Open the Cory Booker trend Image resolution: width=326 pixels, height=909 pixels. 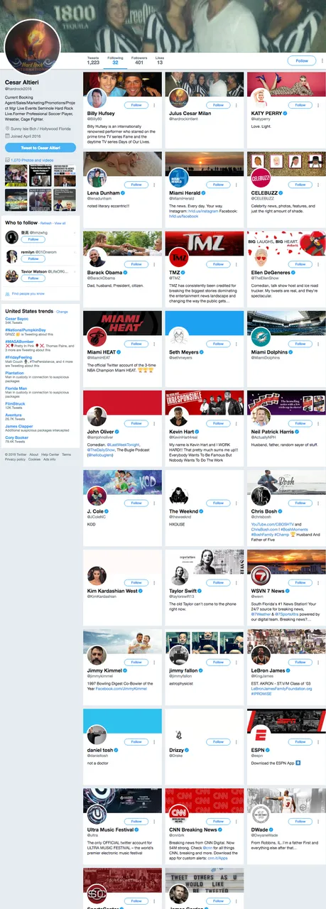pyautogui.click(x=16, y=437)
